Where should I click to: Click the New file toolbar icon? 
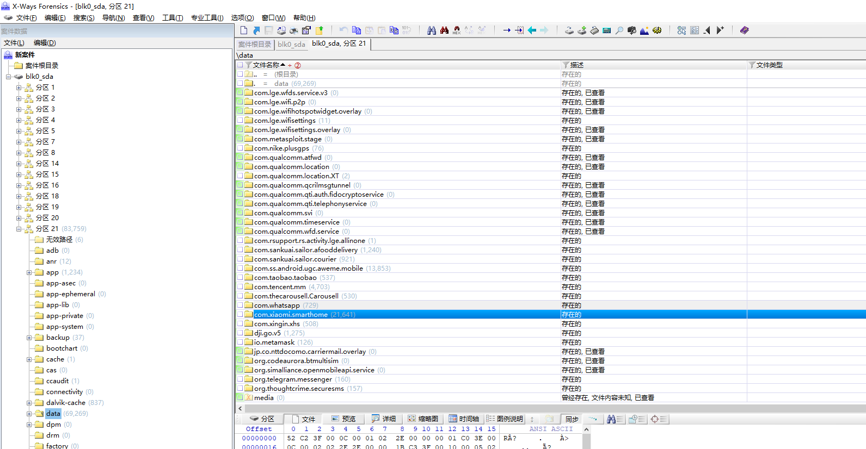[244, 30]
